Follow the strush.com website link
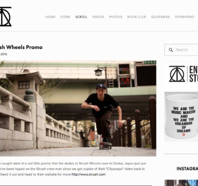198x186 pixels. click(x=89, y=174)
